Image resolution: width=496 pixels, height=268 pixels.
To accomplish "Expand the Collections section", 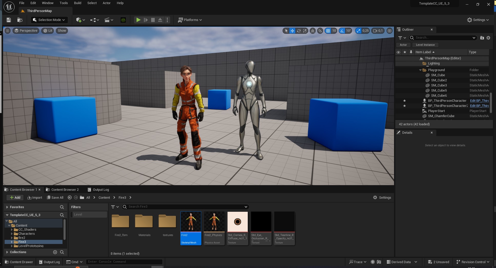I will coord(7,252).
